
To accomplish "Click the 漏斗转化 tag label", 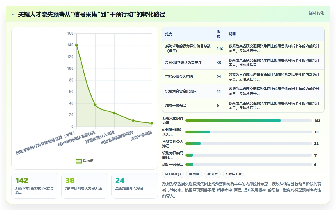I will (316, 13).
